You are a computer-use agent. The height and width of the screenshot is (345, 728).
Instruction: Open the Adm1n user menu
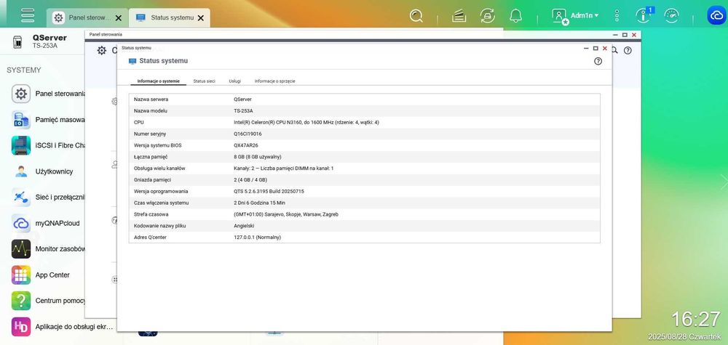pyautogui.click(x=575, y=16)
